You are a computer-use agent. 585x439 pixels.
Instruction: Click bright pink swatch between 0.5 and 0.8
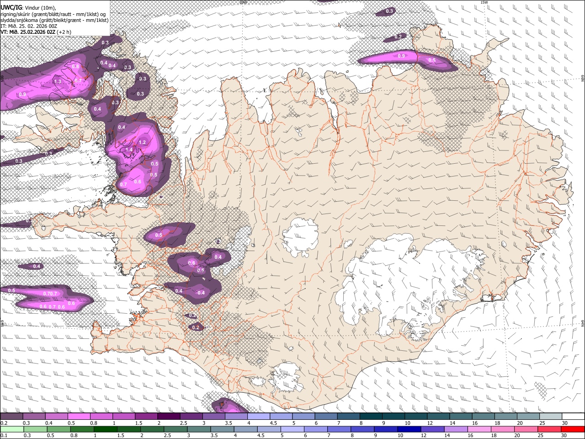(x=80, y=417)
